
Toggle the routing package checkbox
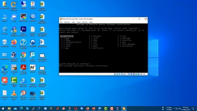click(119, 38)
